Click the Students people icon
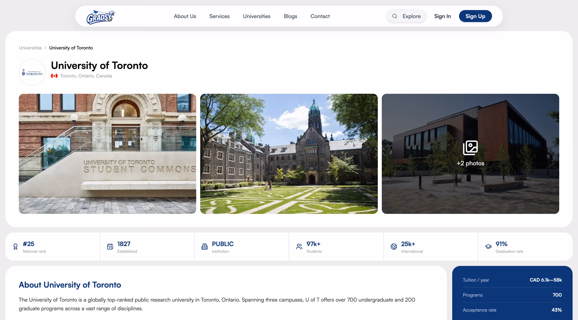The width and height of the screenshot is (578, 320). pyautogui.click(x=299, y=246)
